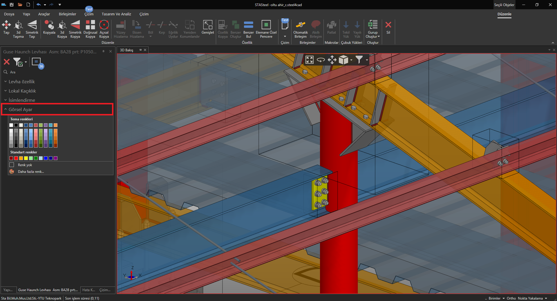This screenshot has height=301, width=557.
Task: Pin the properties panel
Action: pyautogui.click(x=103, y=51)
